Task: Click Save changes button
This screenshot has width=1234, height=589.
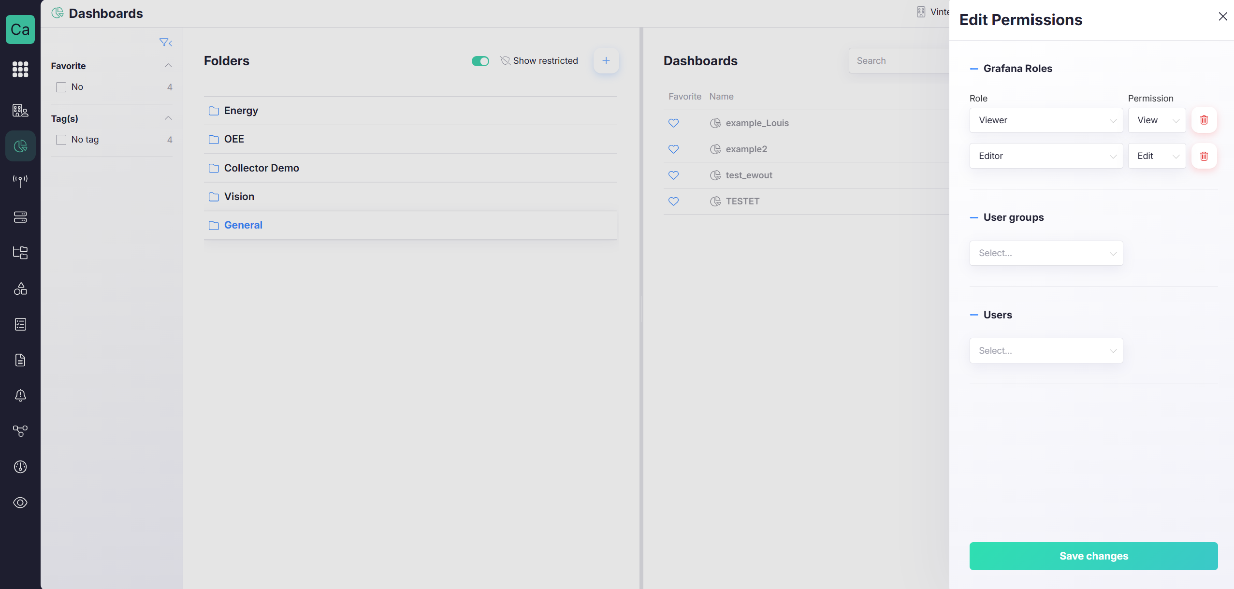Action: (1093, 556)
